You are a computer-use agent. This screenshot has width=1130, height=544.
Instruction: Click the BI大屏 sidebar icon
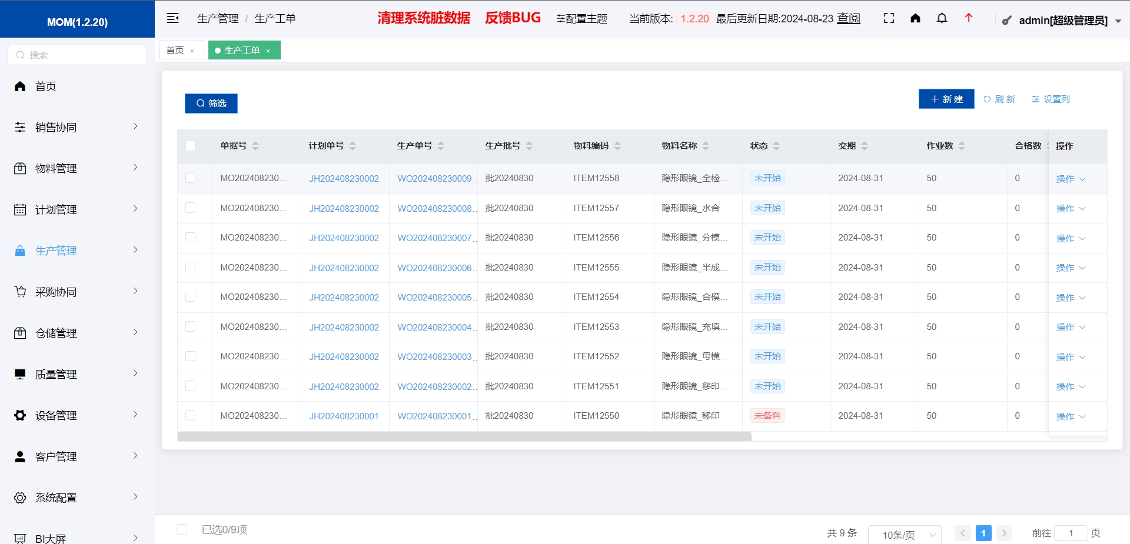pyautogui.click(x=20, y=539)
